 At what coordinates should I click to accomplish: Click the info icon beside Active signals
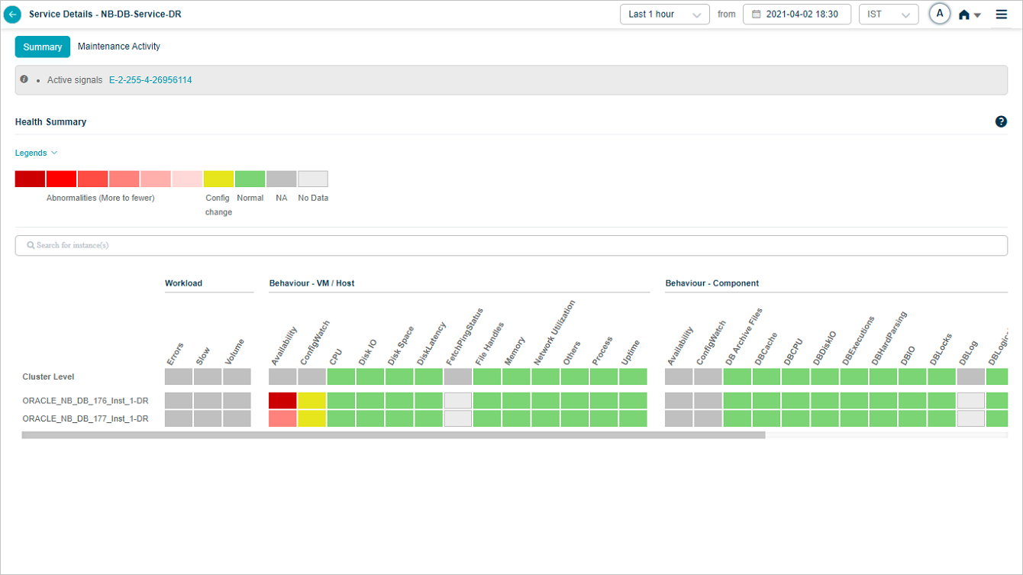pyautogui.click(x=24, y=79)
